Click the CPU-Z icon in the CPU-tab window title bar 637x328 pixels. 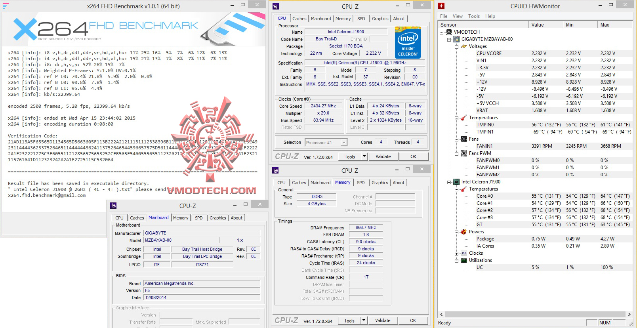[x=276, y=6]
